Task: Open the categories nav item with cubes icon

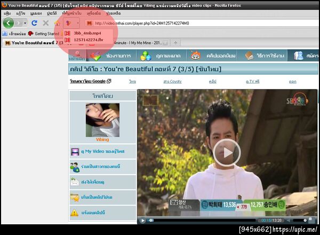Action: 162,56
